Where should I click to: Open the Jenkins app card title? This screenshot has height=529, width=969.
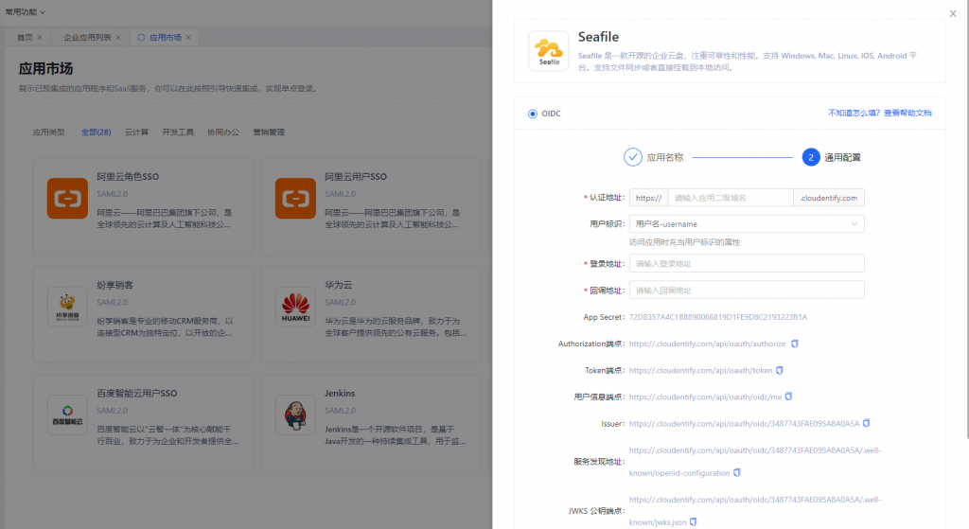[340, 393]
